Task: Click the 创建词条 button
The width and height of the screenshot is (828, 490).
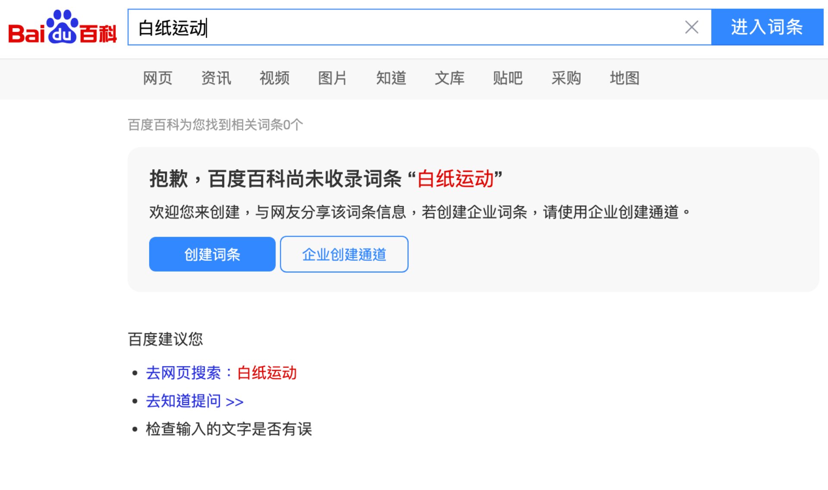Action: [212, 254]
